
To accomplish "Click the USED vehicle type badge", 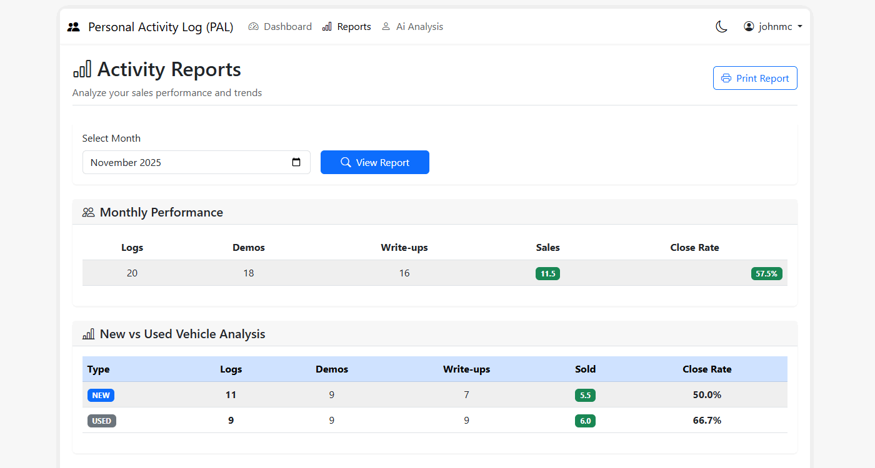I will (x=101, y=421).
